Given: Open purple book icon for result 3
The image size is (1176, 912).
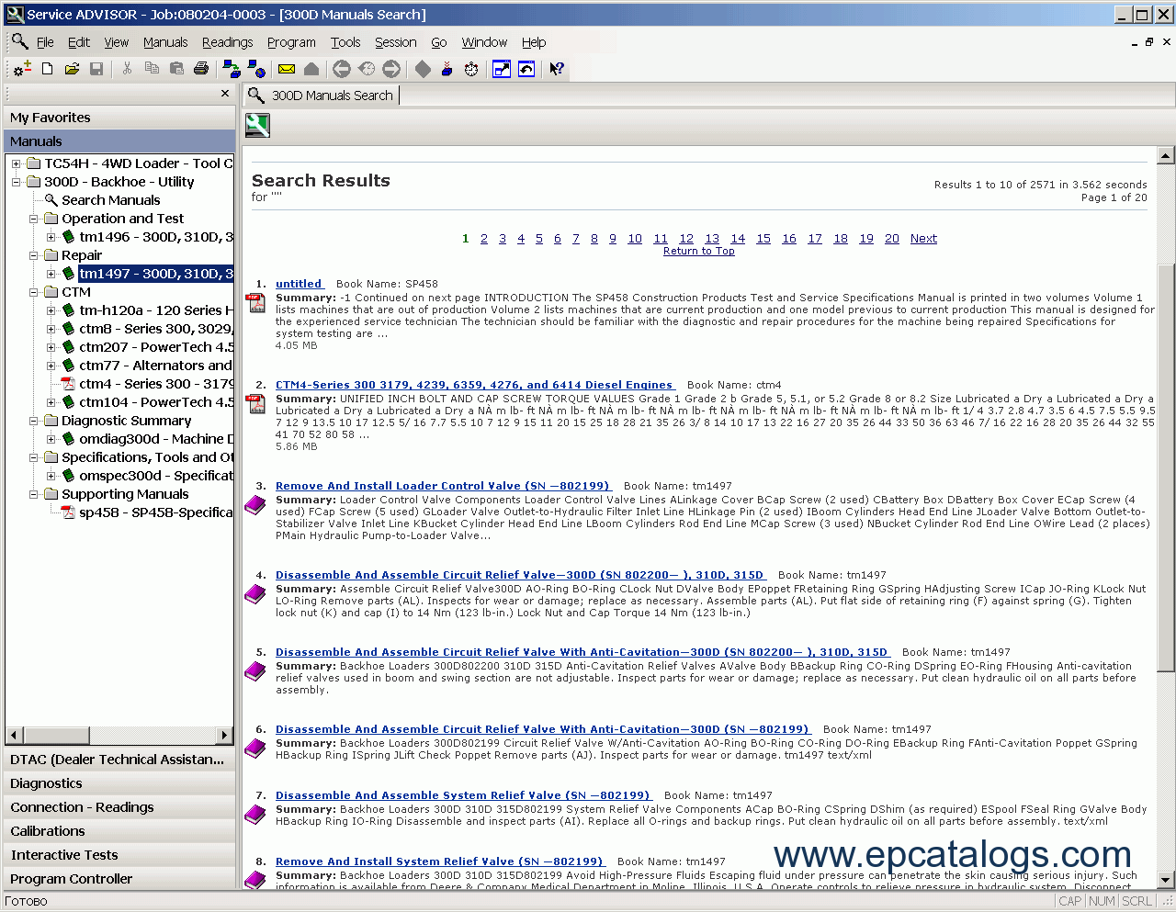Looking at the screenshot, I should [255, 505].
